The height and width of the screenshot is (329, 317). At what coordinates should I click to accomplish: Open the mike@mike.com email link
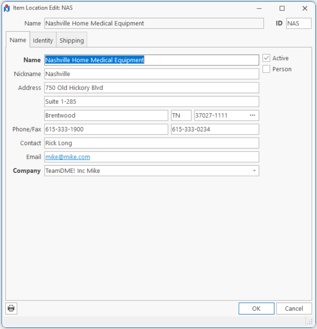68,157
